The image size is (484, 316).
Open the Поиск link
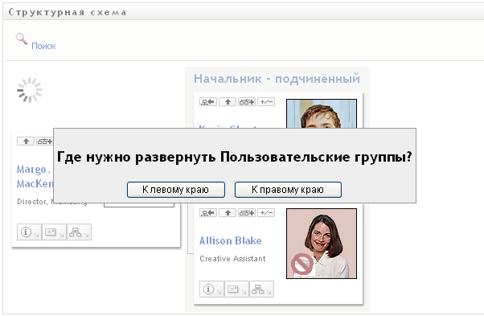tap(43, 46)
